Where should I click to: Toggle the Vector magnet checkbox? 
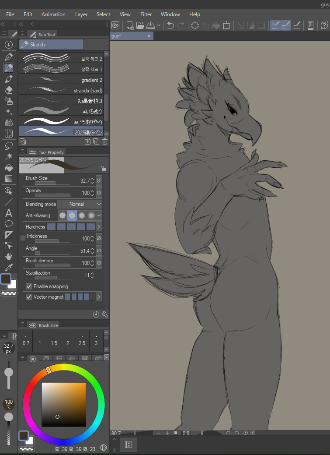click(x=29, y=297)
